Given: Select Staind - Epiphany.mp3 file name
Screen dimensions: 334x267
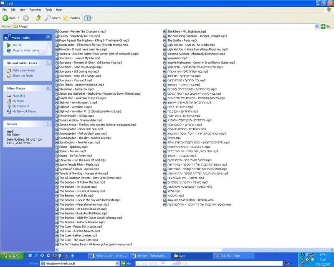Looking at the screenshot, I should [73, 147].
